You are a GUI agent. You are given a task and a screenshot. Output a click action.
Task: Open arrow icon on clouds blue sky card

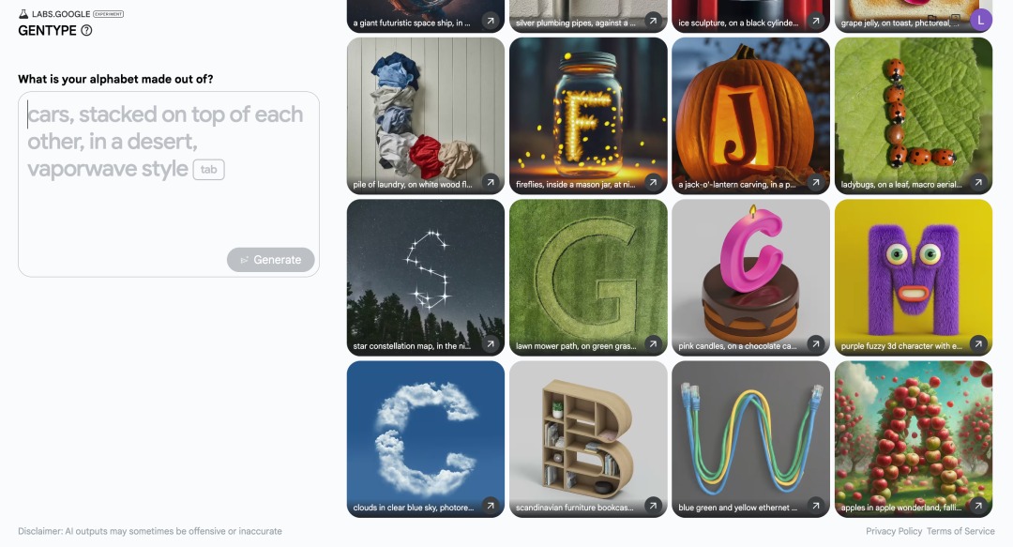coord(491,506)
